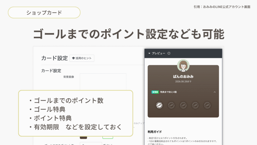Collapse the 特典まであと4個 row with chevron
Viewport: 257px width, 145px height.
click(215, 92)
